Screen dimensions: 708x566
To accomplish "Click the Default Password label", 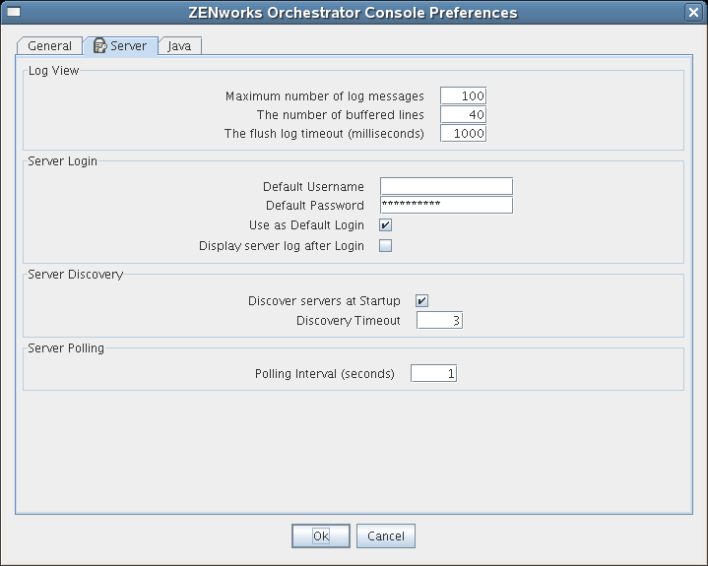I will 315,206.
